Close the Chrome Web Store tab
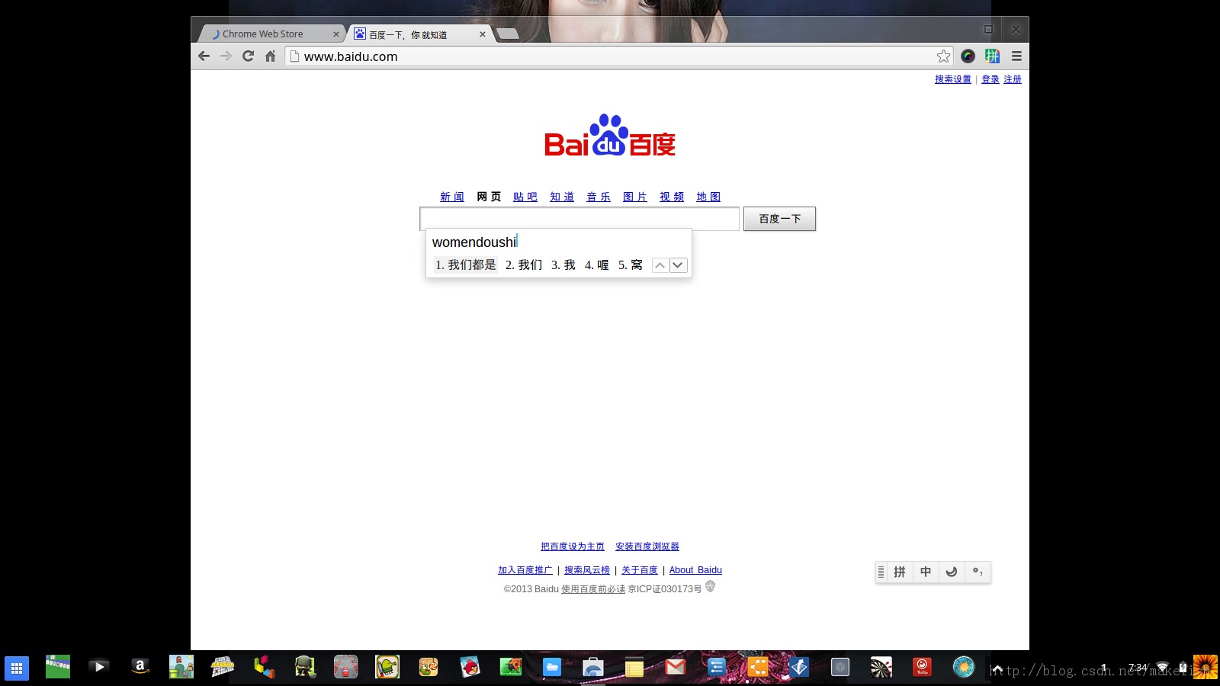 pyautogui.click(x=336, y=34)
